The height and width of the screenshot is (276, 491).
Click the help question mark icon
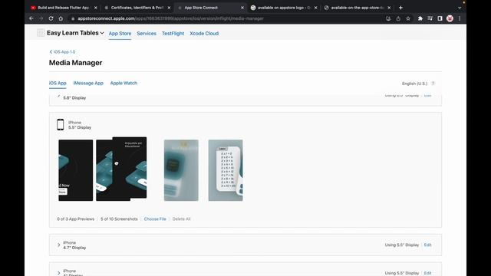pos(433,84)
